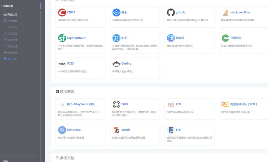This screenshot has height=162, width=268.
Task: Open the CNDS red C logo
Action: pos(62,12)
